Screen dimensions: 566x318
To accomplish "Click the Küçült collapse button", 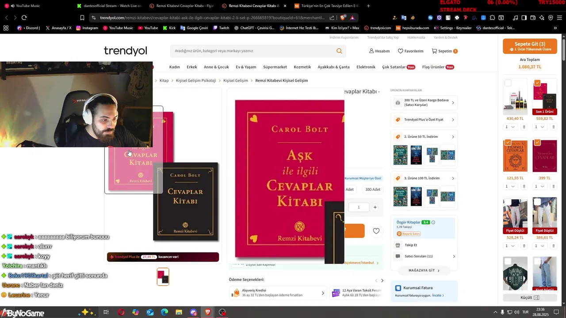I will [530, 298].
